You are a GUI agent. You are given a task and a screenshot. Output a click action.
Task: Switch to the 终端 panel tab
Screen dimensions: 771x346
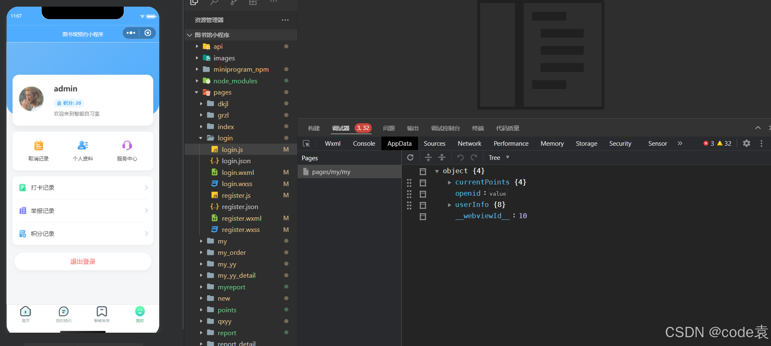478,128
